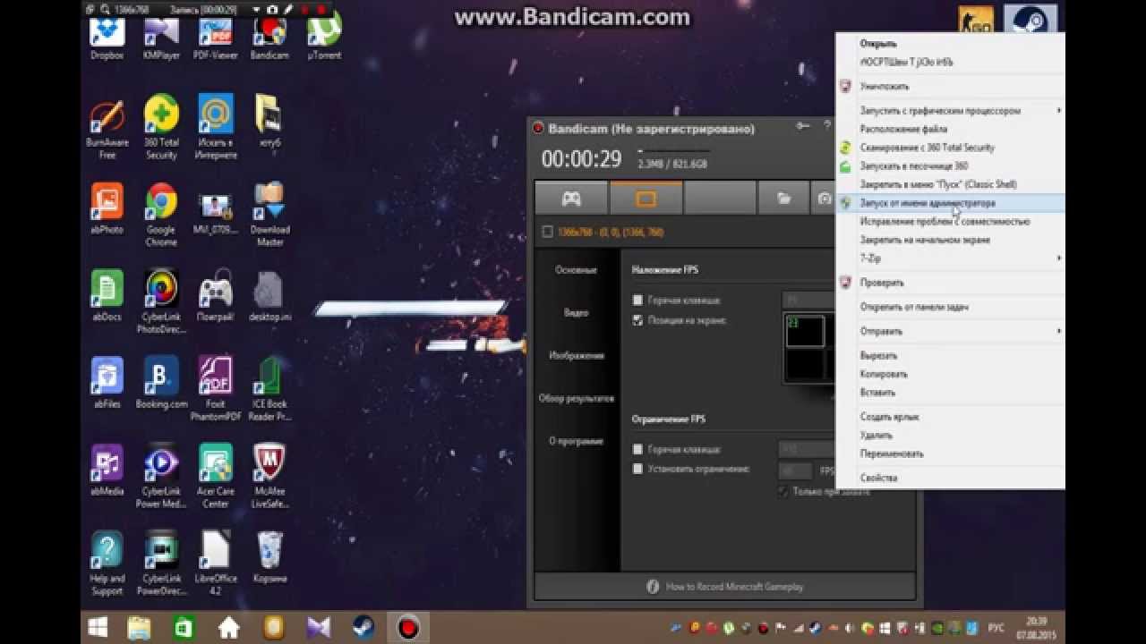Choose 'Расположение файла' in context menu
The height and width of the screenshot is (644, 1146).
[951, 129]
